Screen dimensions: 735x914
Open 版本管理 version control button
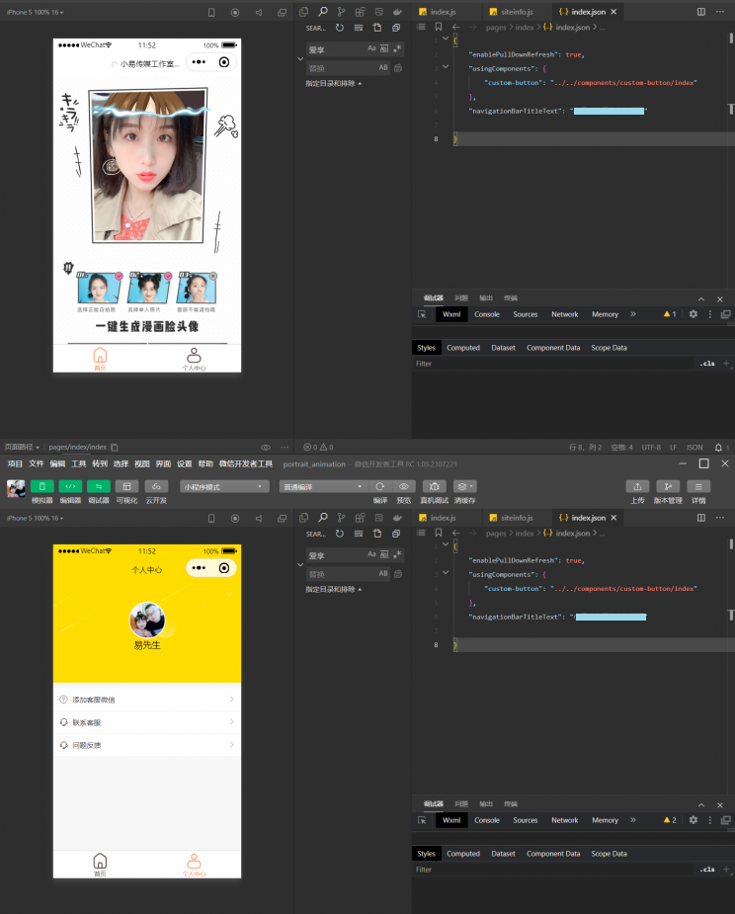(x=668, y=486)
